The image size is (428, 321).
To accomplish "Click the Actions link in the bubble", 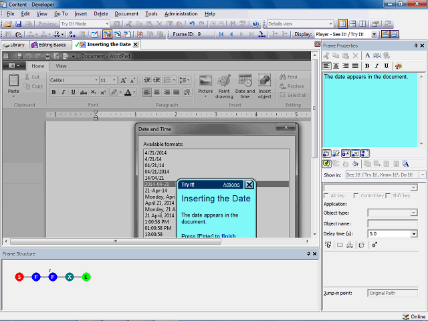I will (231, 185).
